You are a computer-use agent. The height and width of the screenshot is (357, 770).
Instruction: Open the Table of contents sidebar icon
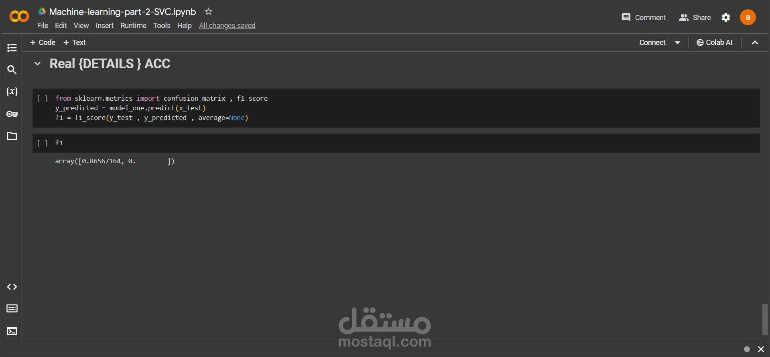point(12,48)
